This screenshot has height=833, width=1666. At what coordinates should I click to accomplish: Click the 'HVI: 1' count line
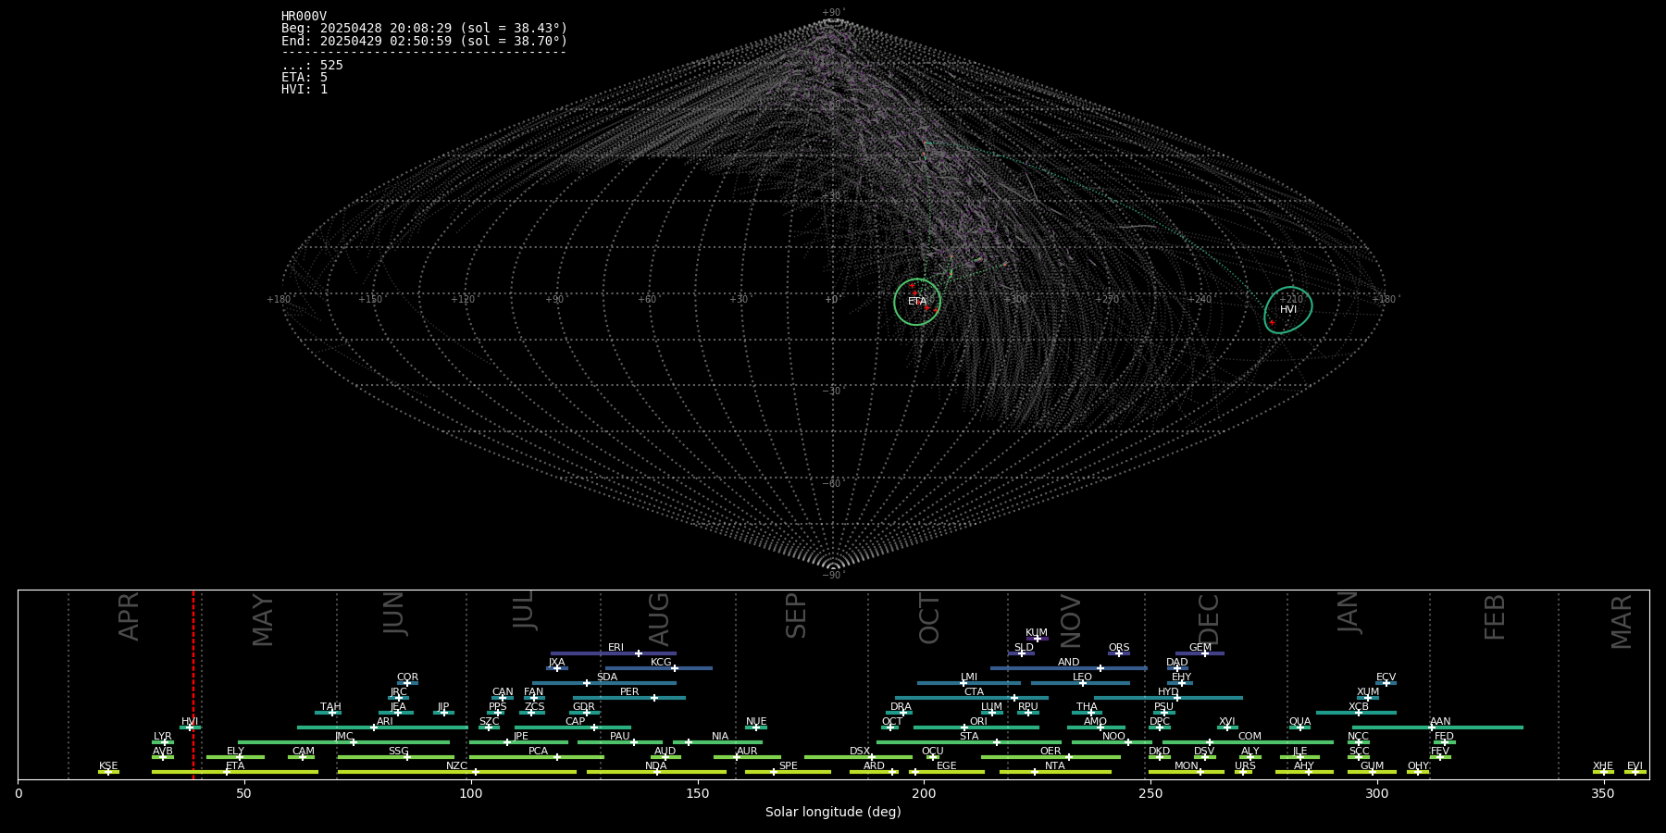(x=305, y=89)
